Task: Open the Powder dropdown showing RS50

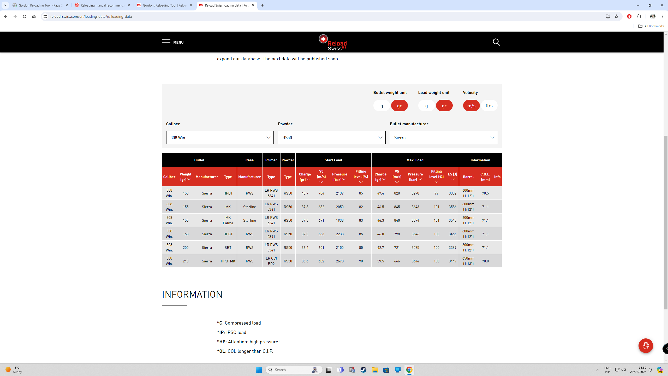Action: pyautogui.click(x=332, y=138)
